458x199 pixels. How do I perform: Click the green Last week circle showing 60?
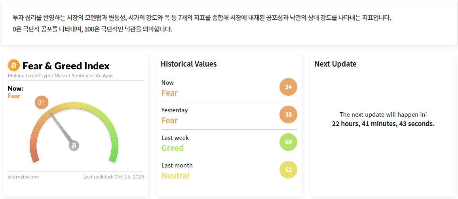[288, 142]
